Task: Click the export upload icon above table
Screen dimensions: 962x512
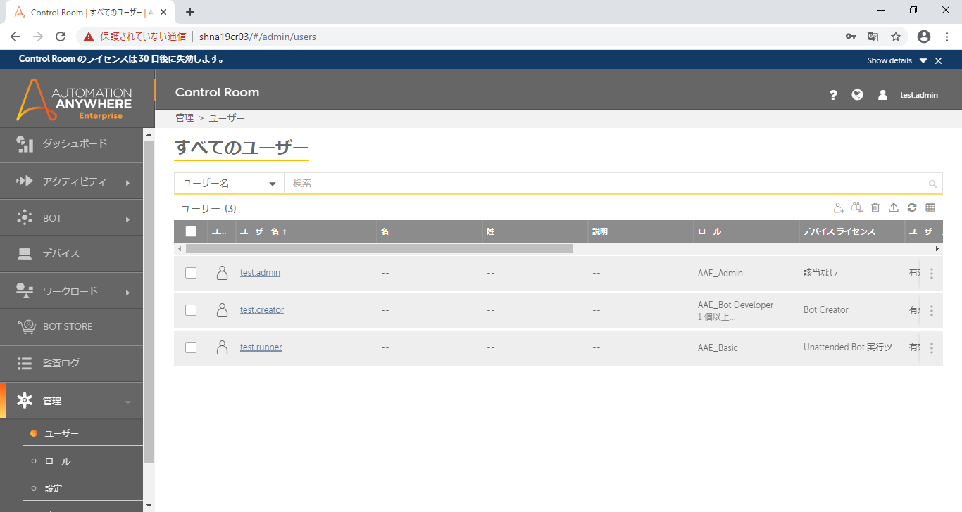Action: pyautogui.click(x=894, y=207)
